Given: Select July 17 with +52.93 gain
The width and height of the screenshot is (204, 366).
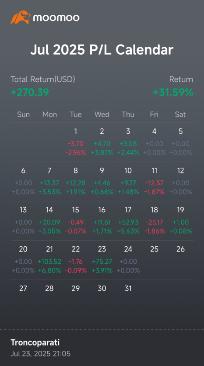Looking at the screenshot, I should coord(128,221).
